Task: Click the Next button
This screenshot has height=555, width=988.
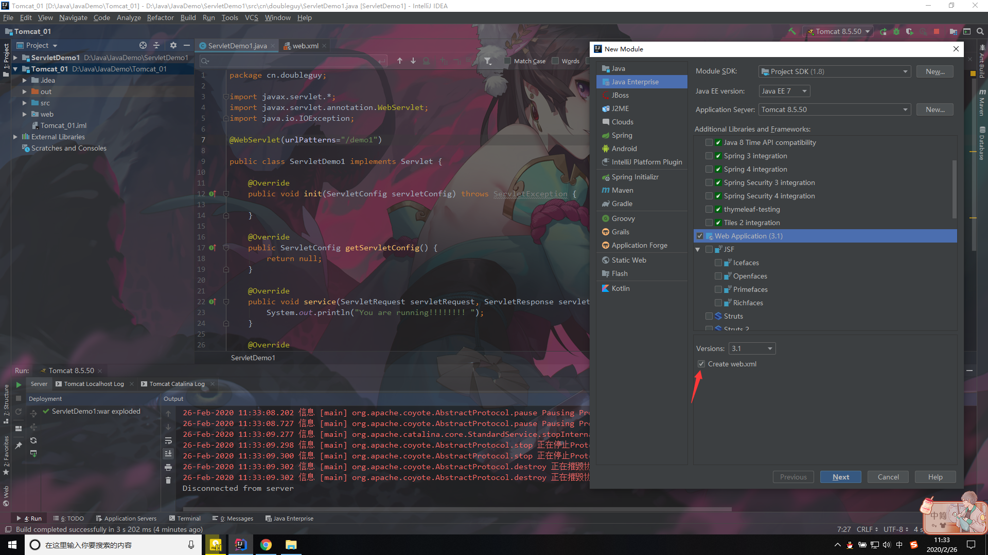Action: pos(841,477)
